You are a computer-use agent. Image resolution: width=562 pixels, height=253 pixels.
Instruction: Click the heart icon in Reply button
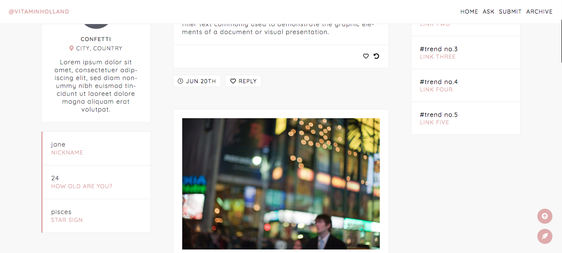pyautogui.click(x=233, y=81)
